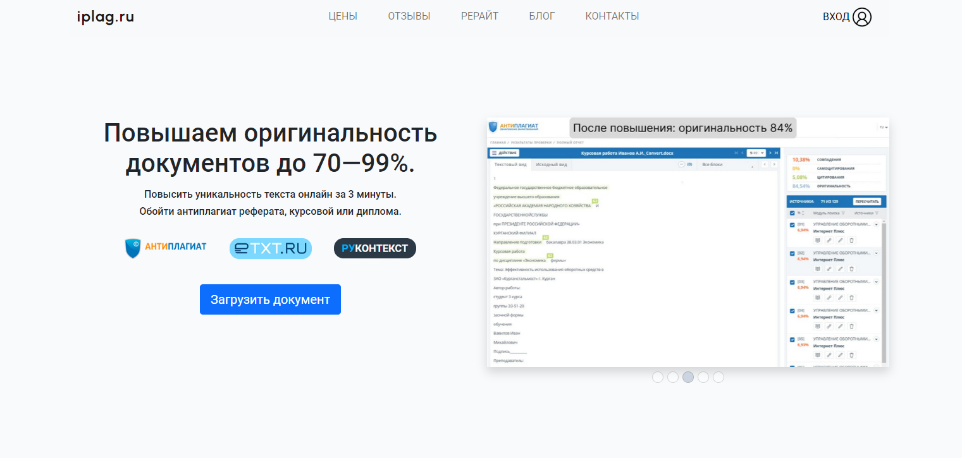This screenshot has height=458, width=962.
Task: Click the user profile icon
Action: [x=862, y=17]
